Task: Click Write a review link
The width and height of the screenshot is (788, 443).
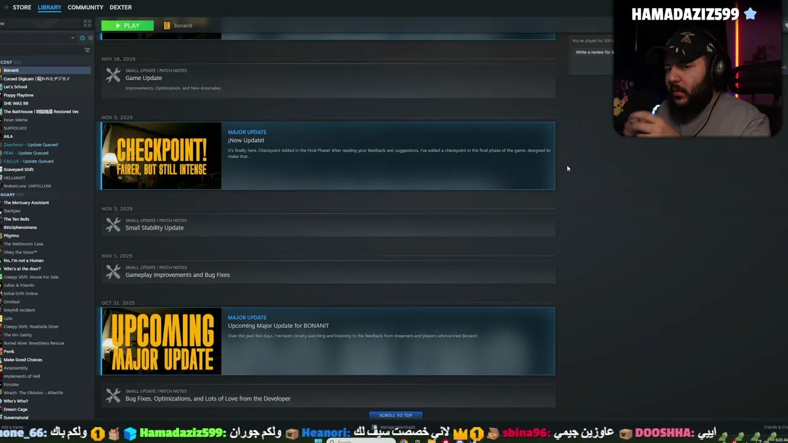Action: point(593,52)
